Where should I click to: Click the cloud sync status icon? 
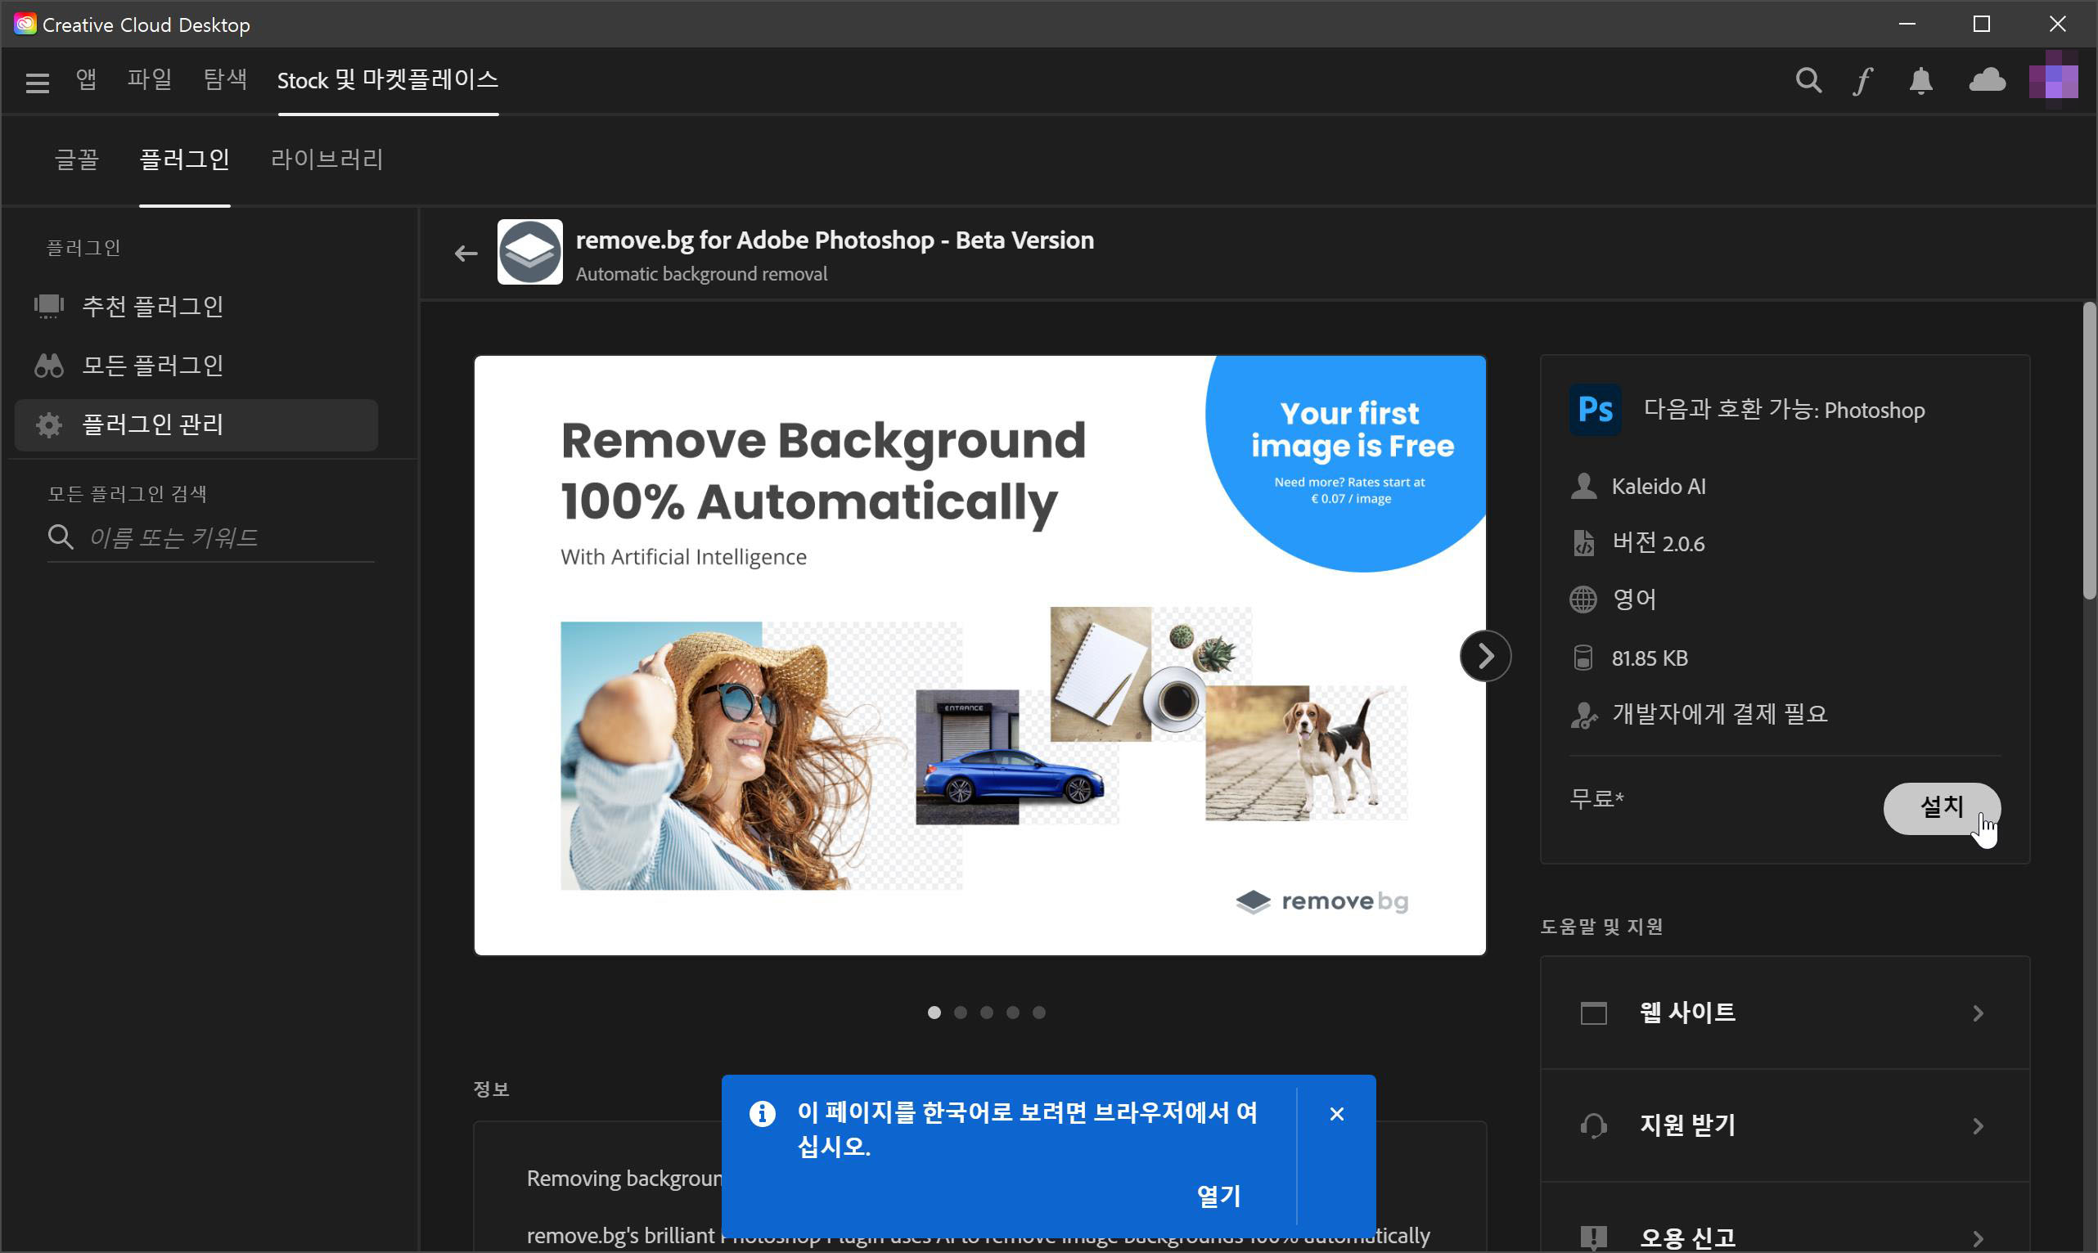(x=1987, y=80)
